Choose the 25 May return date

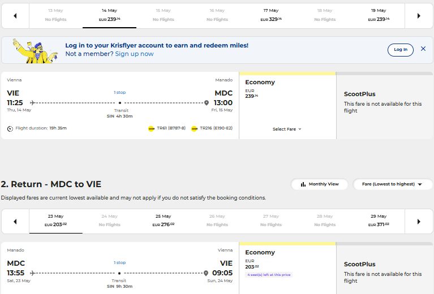point(164,221)
